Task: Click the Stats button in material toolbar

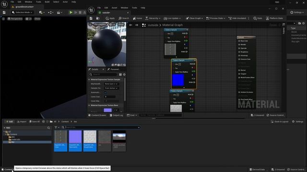Action: (258, 18)
